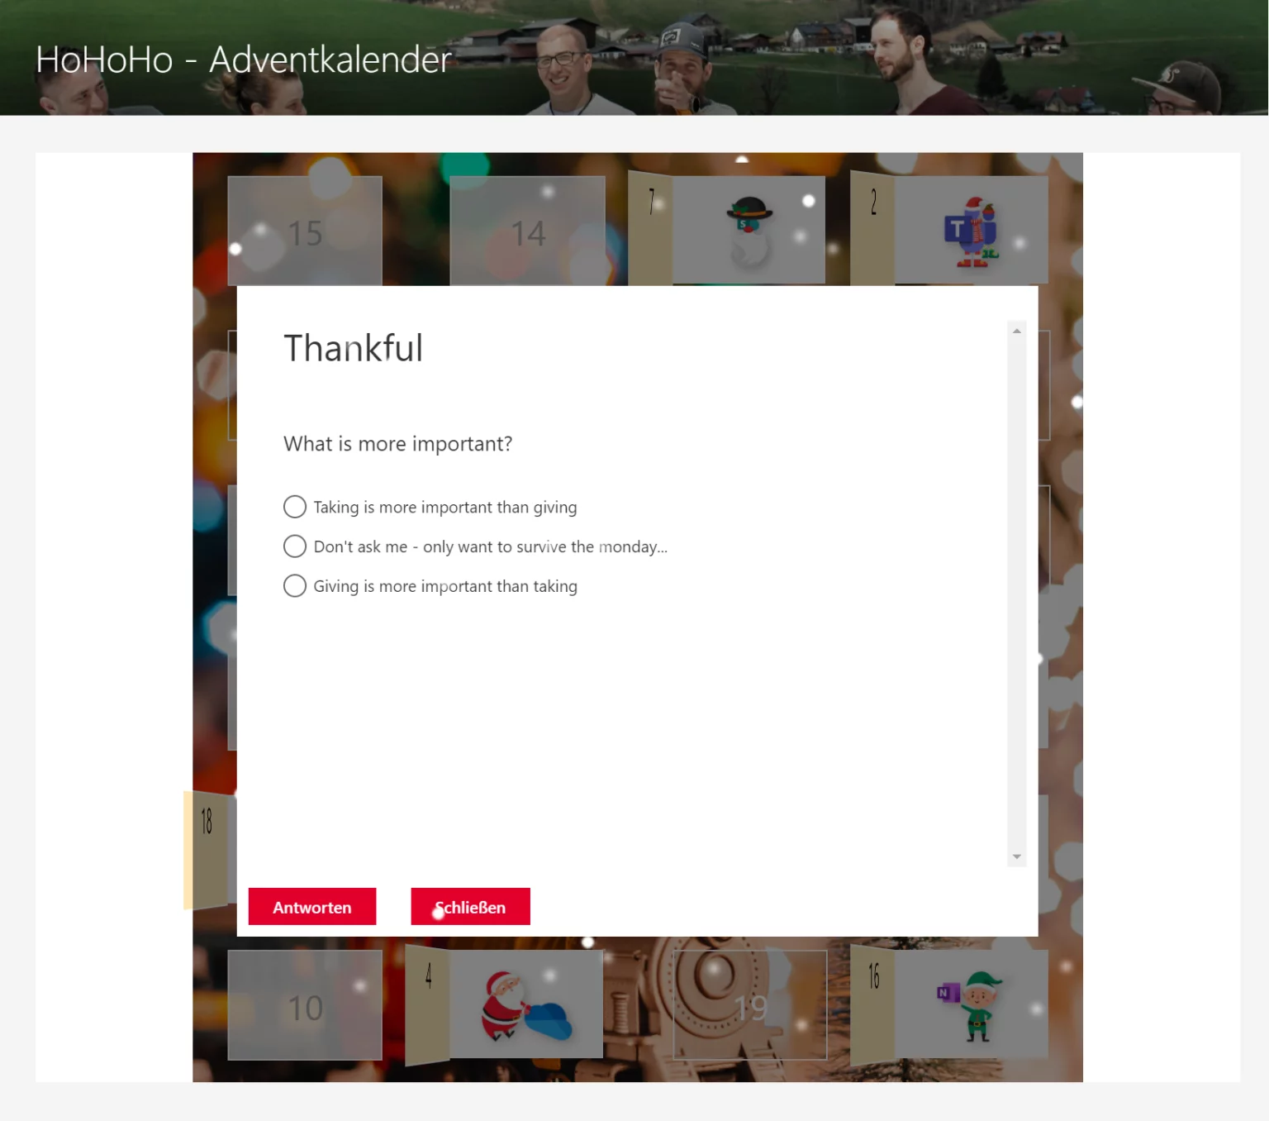
Task: Click the "HoHoHo - Adventkalender" page title
Action: 243,60
